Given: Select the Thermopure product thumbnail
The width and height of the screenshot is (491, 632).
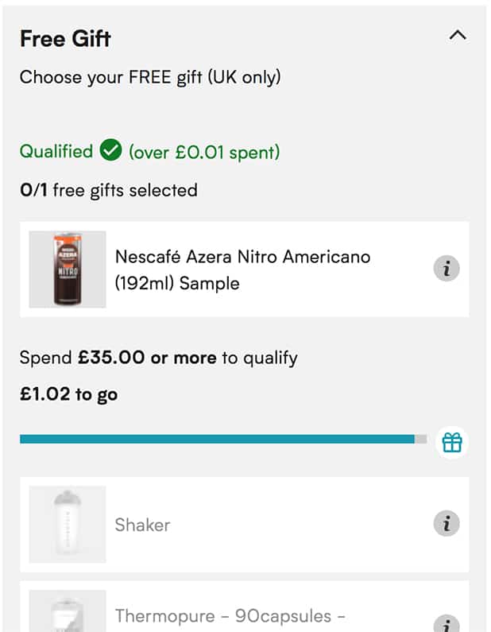Looking at the screenshot, I should click(x=68, y=612).
